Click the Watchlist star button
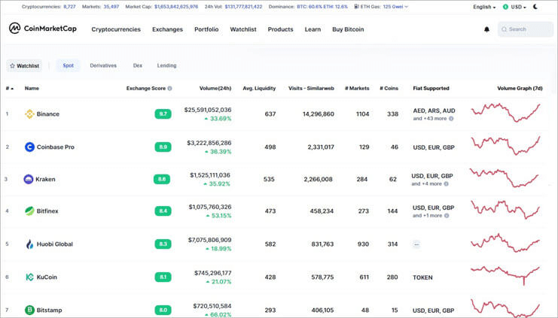The image size is (558, 318). 24,65
